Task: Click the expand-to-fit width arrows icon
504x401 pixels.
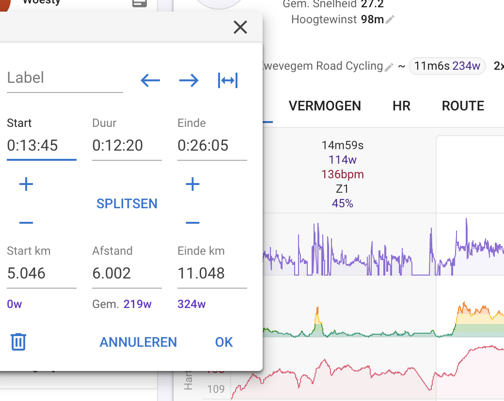Action: pos(228,80)
